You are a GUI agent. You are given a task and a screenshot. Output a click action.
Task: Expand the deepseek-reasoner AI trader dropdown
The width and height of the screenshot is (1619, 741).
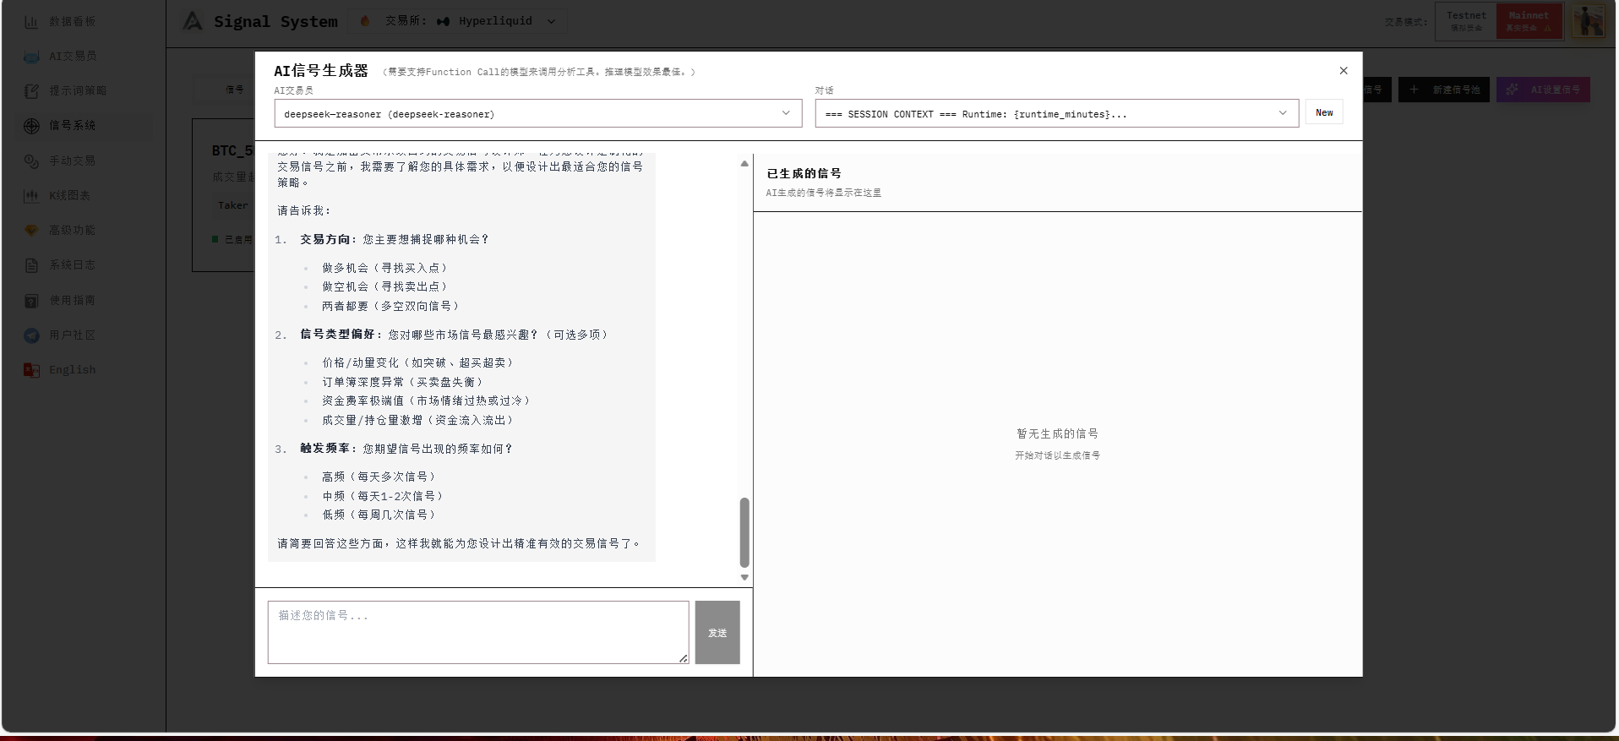(x=537, y=113)
